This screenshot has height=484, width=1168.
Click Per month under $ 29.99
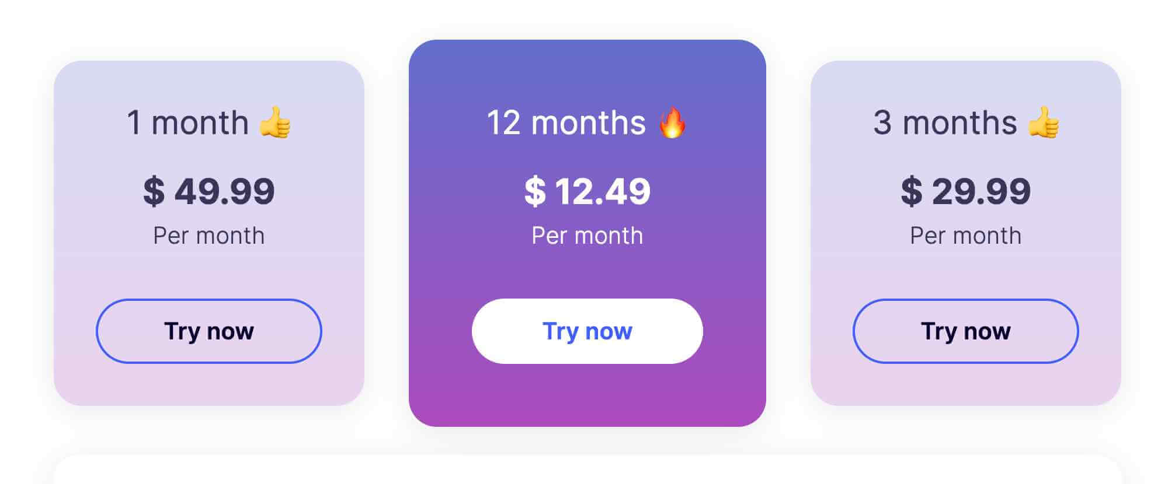tap(966, 236)
